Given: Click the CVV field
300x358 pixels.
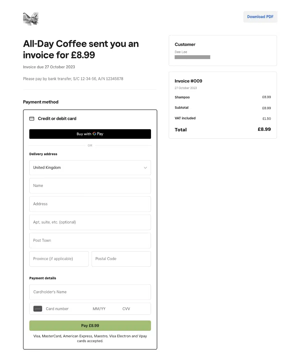Looking at the screenshot, I should (126, 309).
